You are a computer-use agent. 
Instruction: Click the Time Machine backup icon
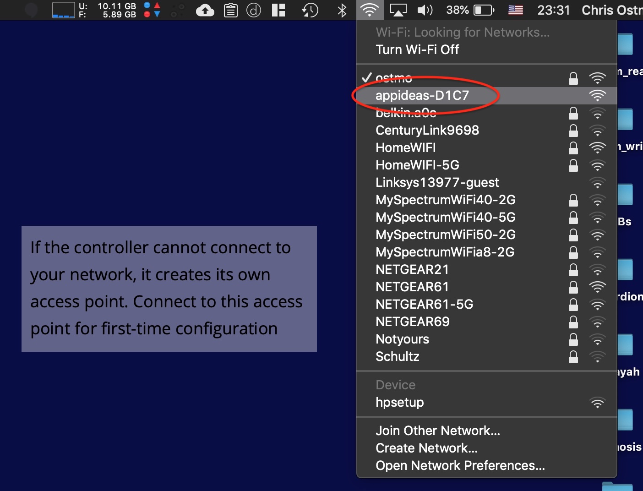(x=309, y=10)
